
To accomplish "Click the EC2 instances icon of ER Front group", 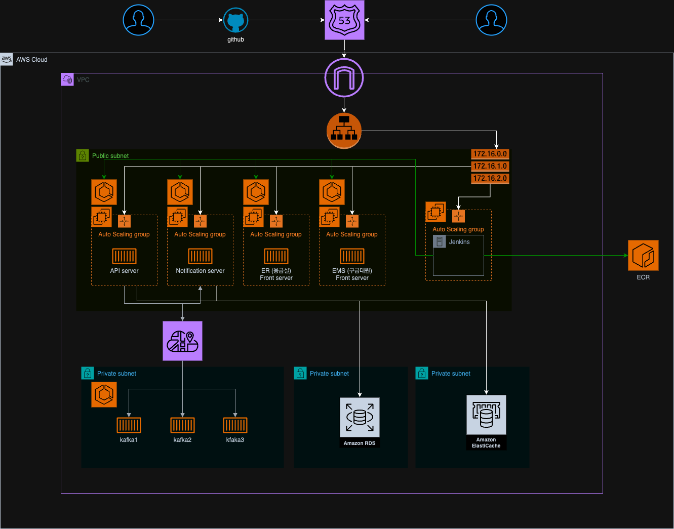I will coord(253,217).
